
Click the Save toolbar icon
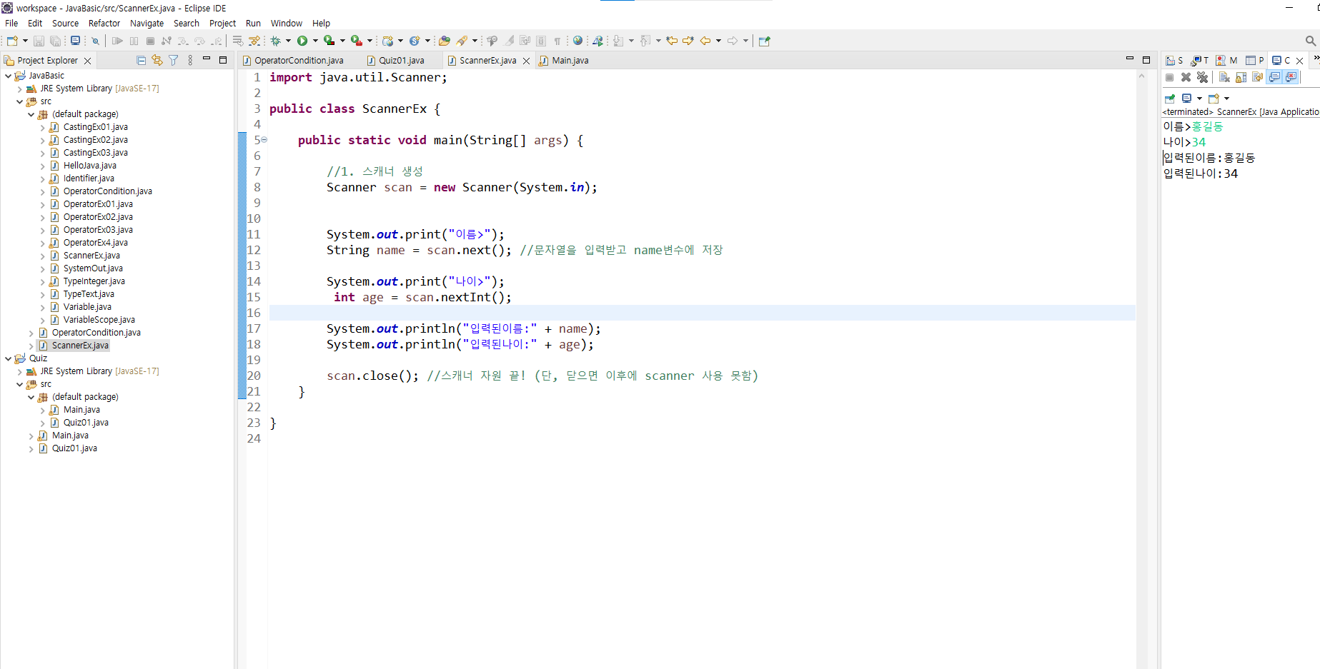39,41
